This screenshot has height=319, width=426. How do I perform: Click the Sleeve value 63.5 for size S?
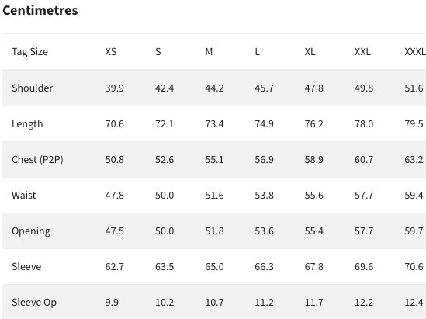(x=165, y=266)
